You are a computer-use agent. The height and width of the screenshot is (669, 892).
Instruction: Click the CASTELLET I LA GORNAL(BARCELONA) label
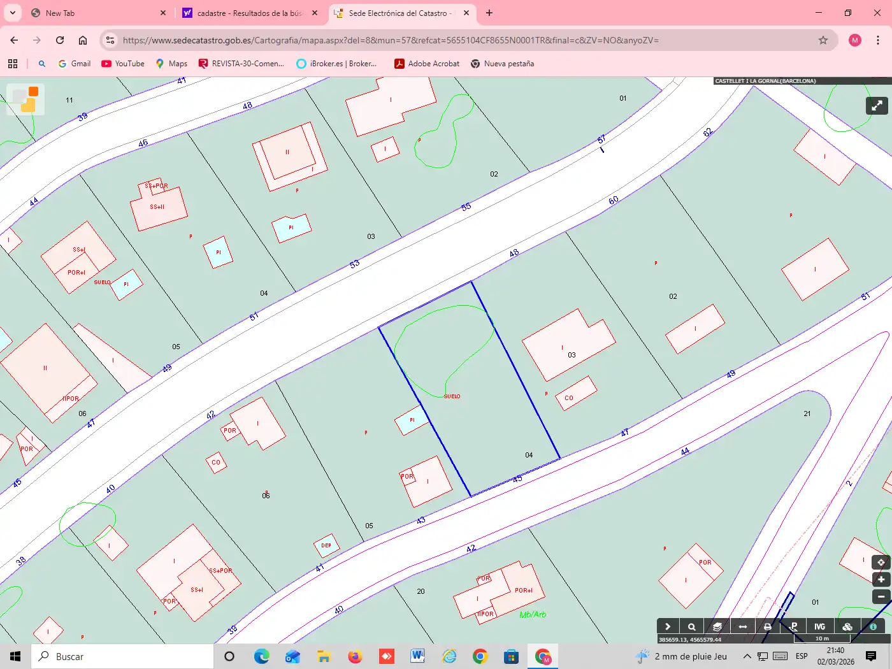(765, 81)
